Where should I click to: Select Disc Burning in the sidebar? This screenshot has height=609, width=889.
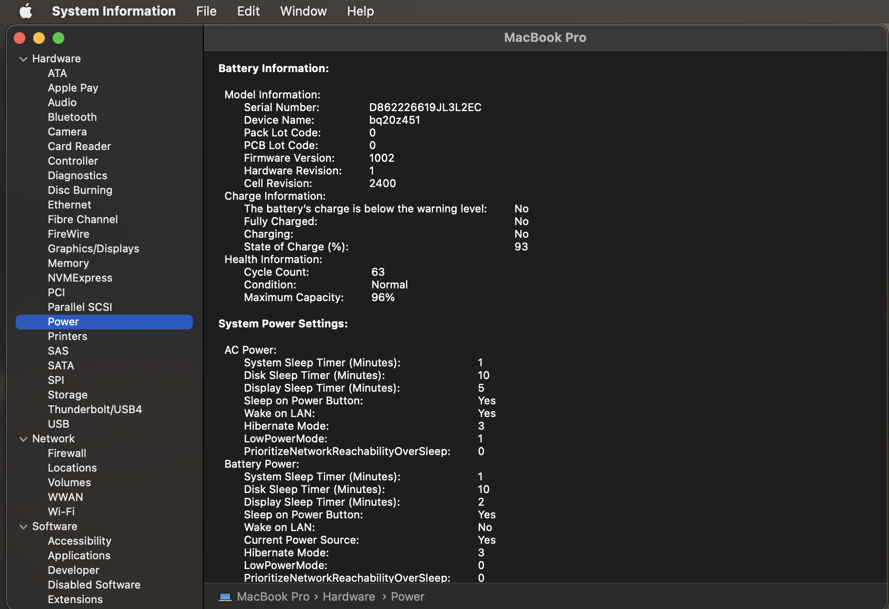(x=80, y=190)
